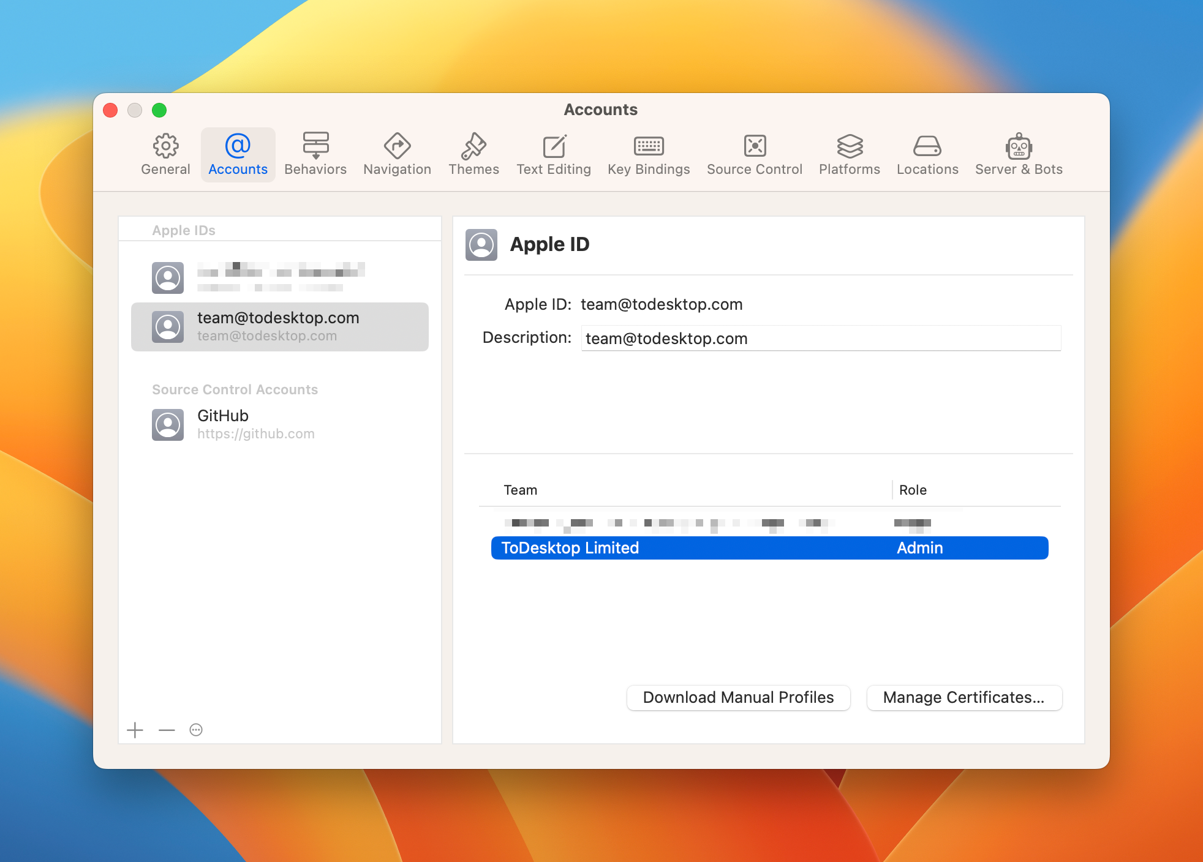Click Download Manual Profiles button
This screenshot has height=862, width=1203.
(738, 697)
